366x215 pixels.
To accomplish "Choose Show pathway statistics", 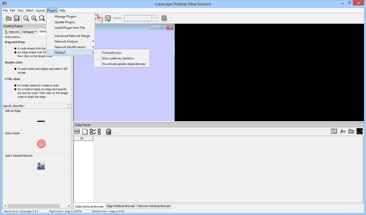I will [122, 58].
